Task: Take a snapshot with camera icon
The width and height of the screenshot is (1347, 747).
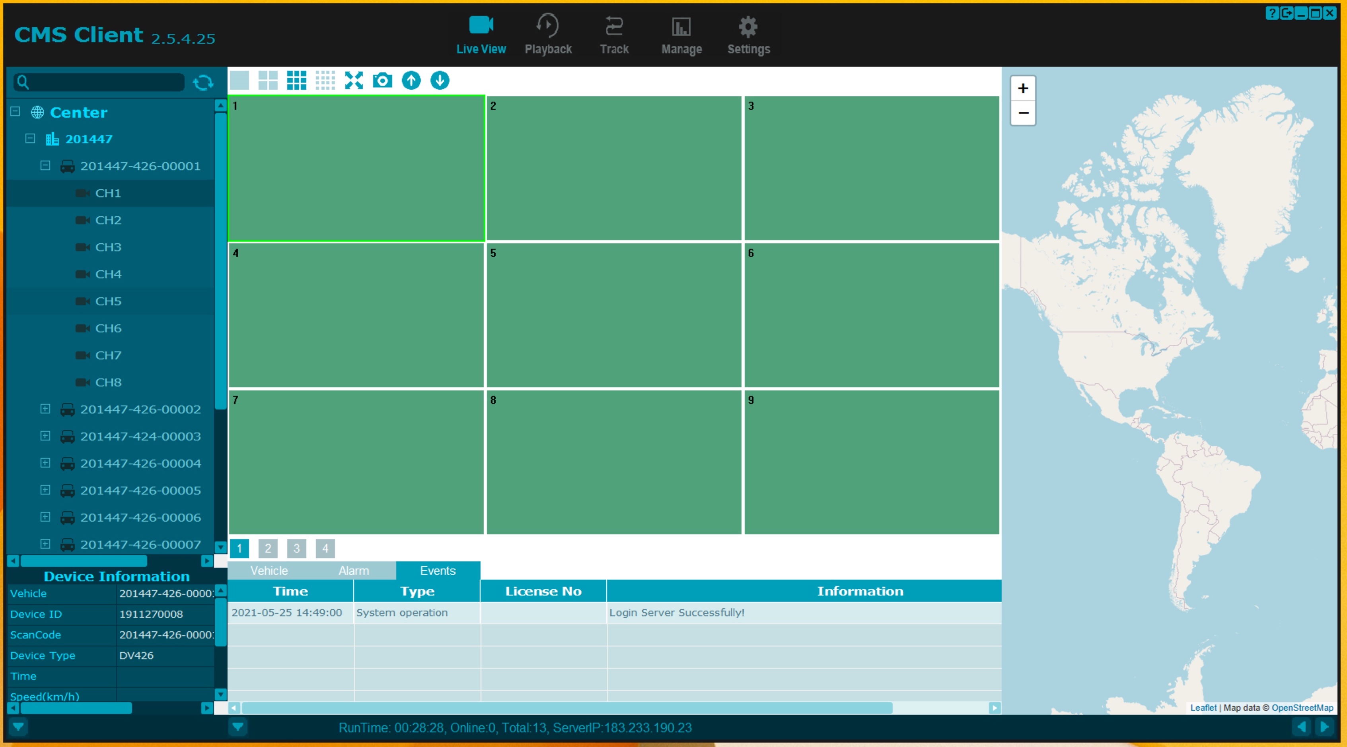Action: click(x=382, y=80)
